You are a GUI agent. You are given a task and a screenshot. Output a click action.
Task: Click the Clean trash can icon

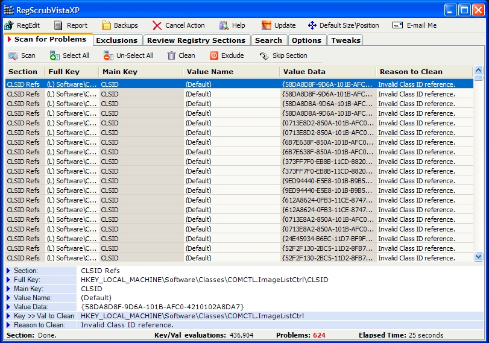(171, 56)
